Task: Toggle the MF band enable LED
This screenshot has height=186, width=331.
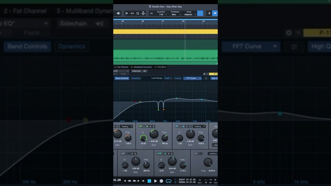Action: (x=147, y=126)
